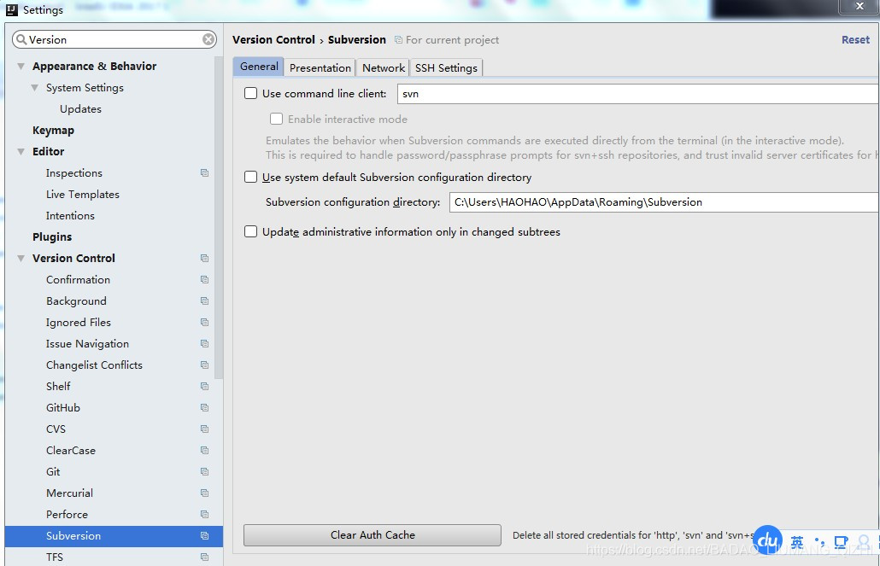
Task: Check Use system default Subversion configuration directory
Action: 250,178
